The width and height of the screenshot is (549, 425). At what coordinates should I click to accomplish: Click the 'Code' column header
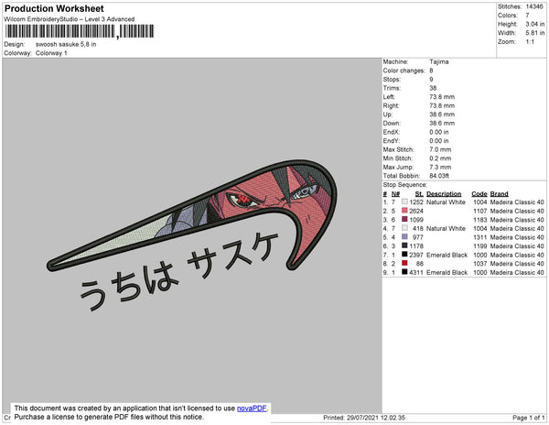coord(479,194)
